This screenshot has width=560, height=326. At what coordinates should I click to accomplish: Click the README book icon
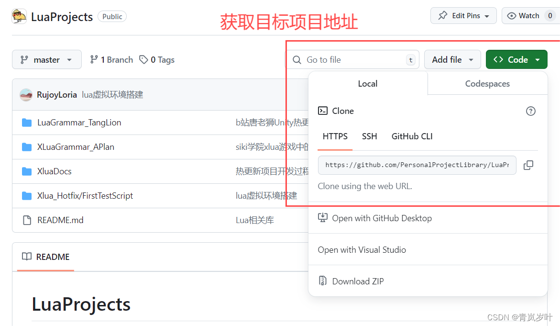point(27,257)
